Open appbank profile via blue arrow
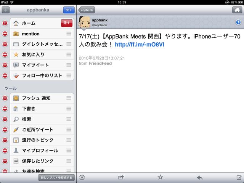This screenshot has width=244, height=183. click(238, 22)
